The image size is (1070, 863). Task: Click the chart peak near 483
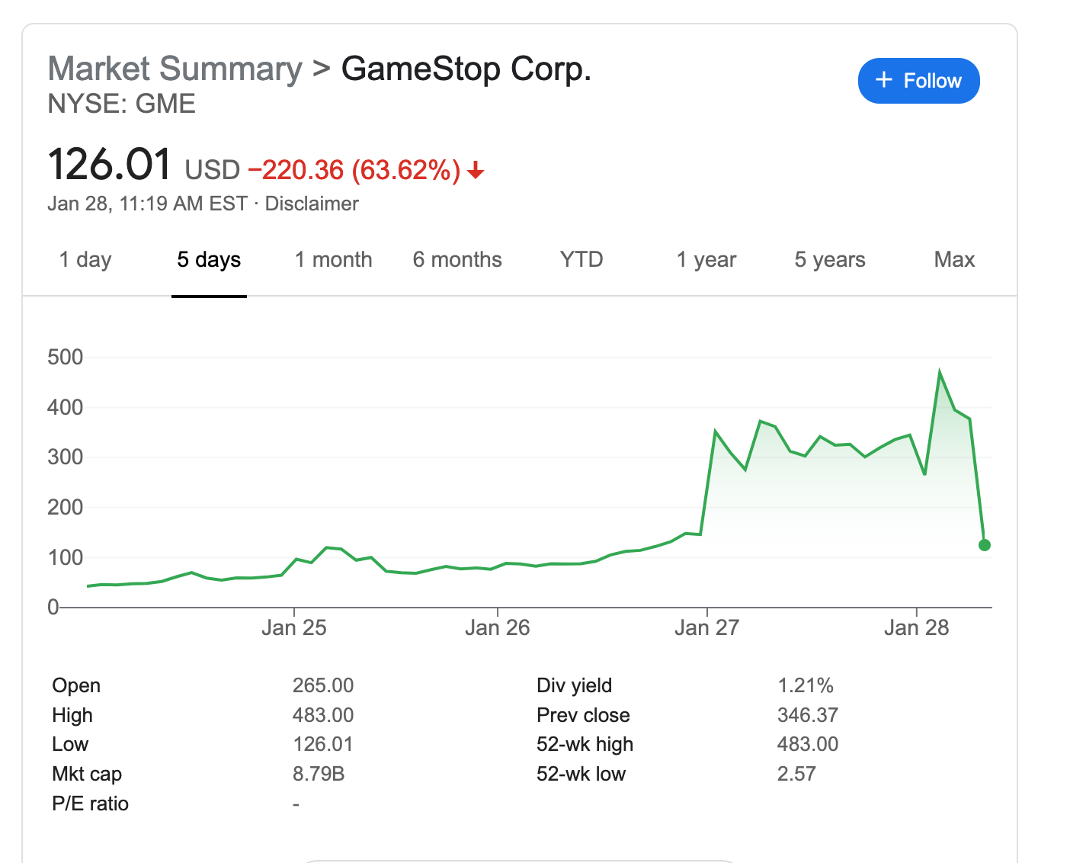[940, 373]
